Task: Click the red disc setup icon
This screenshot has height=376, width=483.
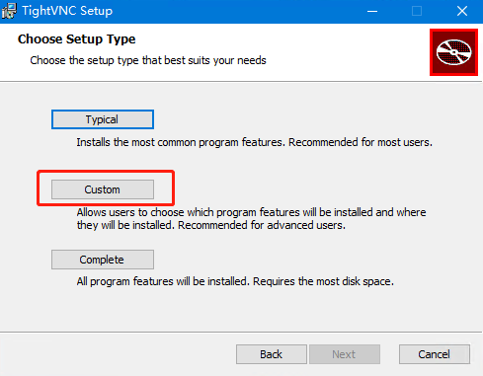Action: pyautogui.click(x=453, y=52)
